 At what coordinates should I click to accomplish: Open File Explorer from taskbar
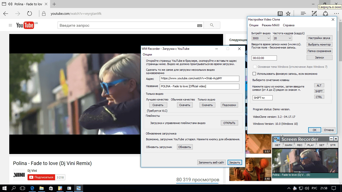tap(41, 188)
